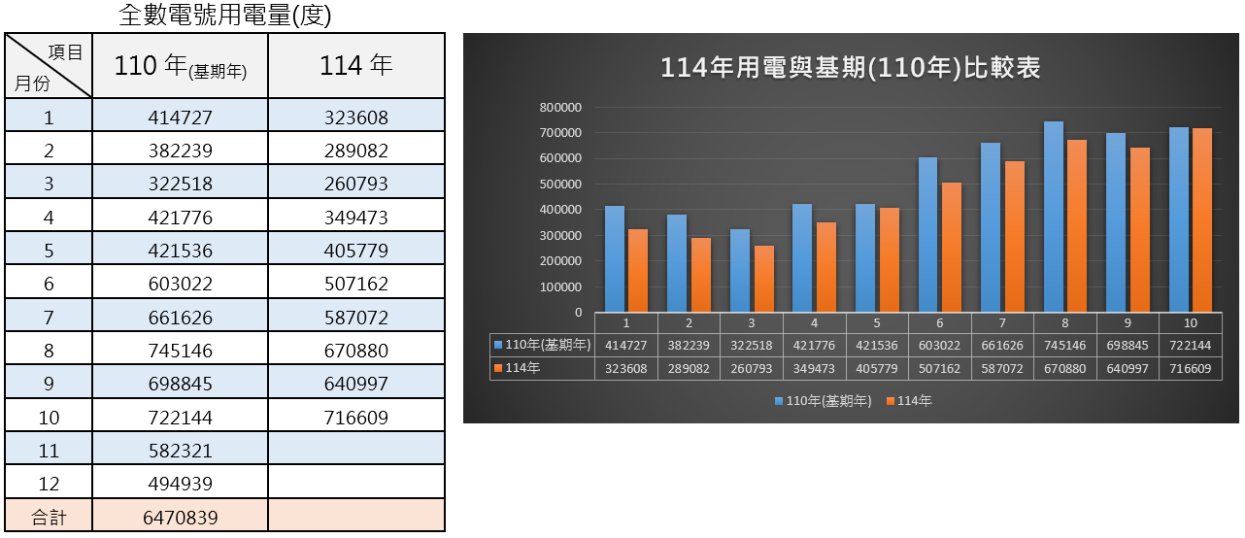
Task: Select the orange 114年 bar for month 10 in chart
Action: point(1202,220)
